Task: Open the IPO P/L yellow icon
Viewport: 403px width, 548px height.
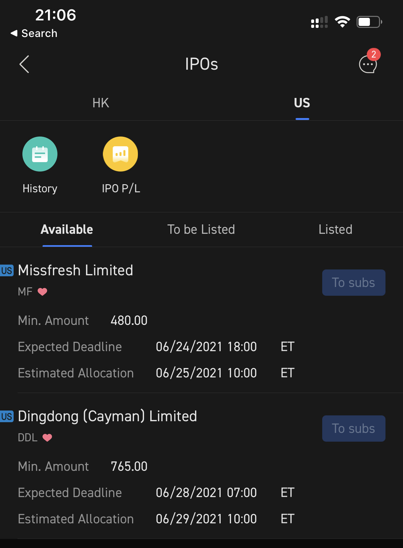Action: click(120, 154)
